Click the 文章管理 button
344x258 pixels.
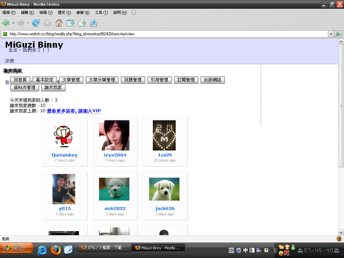pos(71,80)
